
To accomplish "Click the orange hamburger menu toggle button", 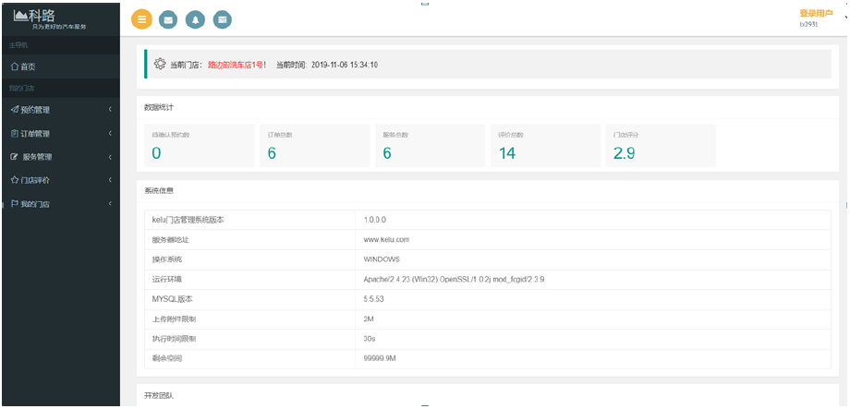I will pos(141,19).
